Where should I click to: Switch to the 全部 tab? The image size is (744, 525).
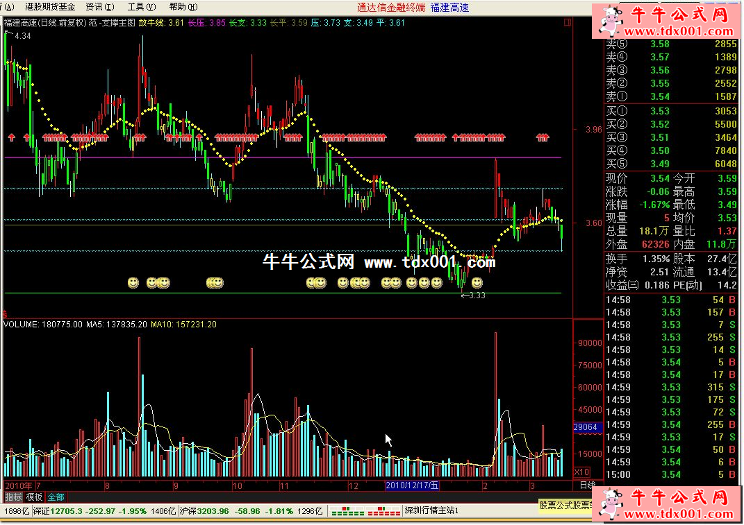[56, 497]
